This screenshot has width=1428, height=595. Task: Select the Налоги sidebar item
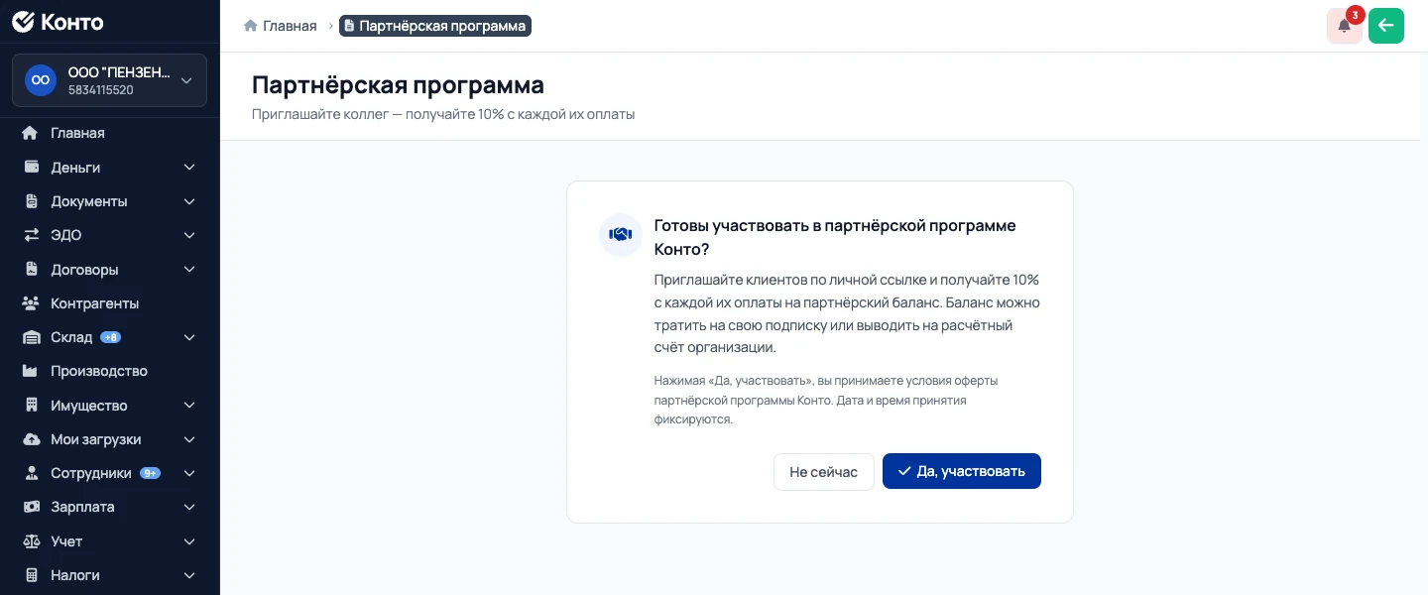[x=109, y=575]
